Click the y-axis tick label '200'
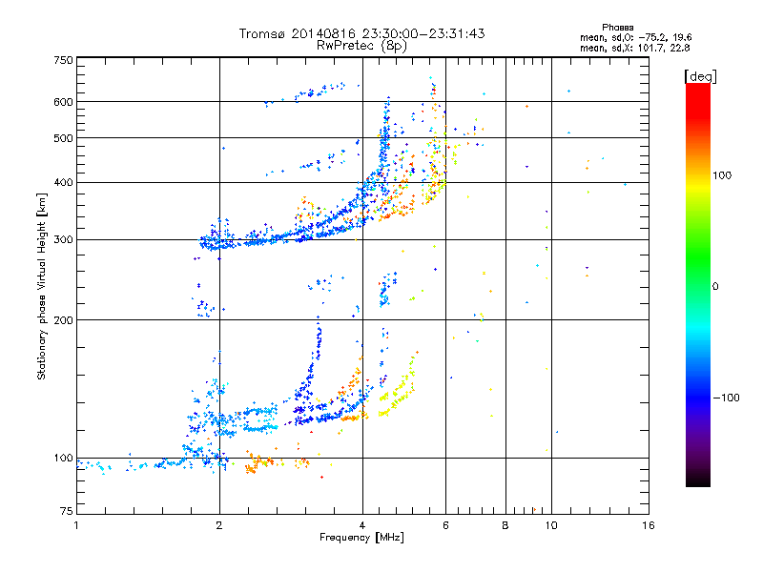 pyautogui.click(x=63, y=320)
